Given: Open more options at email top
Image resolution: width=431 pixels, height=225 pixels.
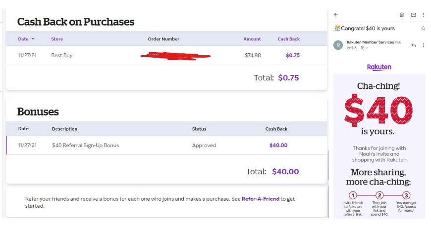Looking at the screenshot, I should pyautogui.click(x=424, y=15).
